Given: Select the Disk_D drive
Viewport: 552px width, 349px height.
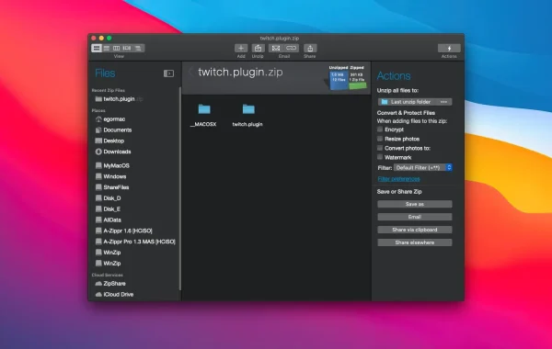Looking at the screenshot, I should 108,198.
